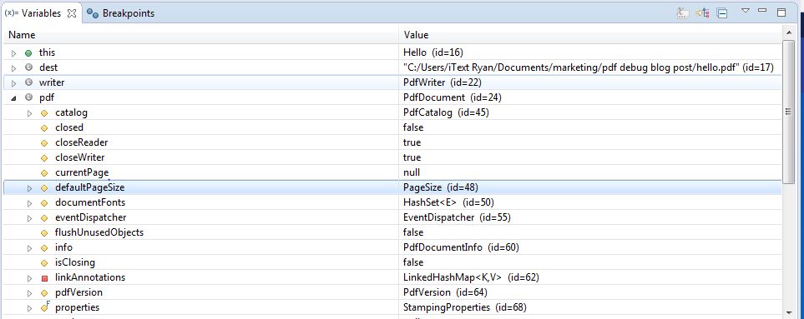Image resolution: width=804 pixels, height=319 pixels.
Task: Click diamond icon beside 'info'
Action: click(x=44, y=248)
